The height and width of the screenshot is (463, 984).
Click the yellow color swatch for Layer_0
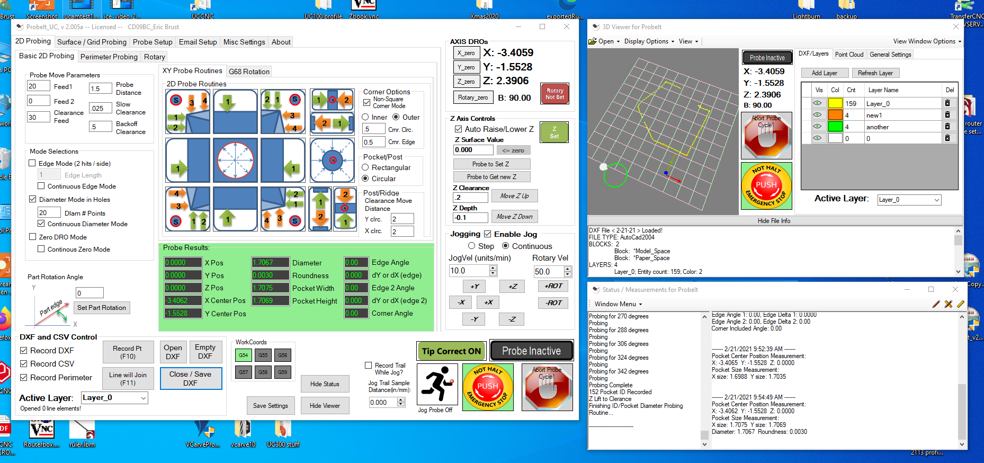pyautogui.click(x=835, y=103)
